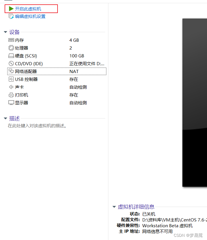Screen dimensions: 207x240
Task: Click 自动检测 value for 显示器
Action: click(78, 103)
